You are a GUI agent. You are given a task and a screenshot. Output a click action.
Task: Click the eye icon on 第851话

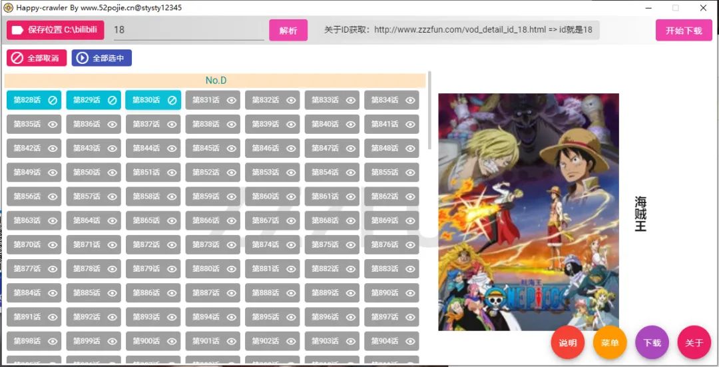tap(172, 173)
